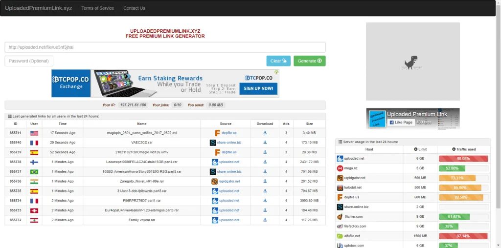Click depfile.us source icon in row 855739
Screen dimensions: 501x248
coord(217,152)
